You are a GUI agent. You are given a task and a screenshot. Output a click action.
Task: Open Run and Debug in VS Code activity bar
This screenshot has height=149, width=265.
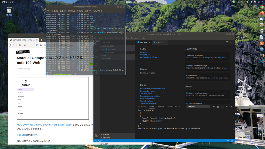click(x=97, y=65)
